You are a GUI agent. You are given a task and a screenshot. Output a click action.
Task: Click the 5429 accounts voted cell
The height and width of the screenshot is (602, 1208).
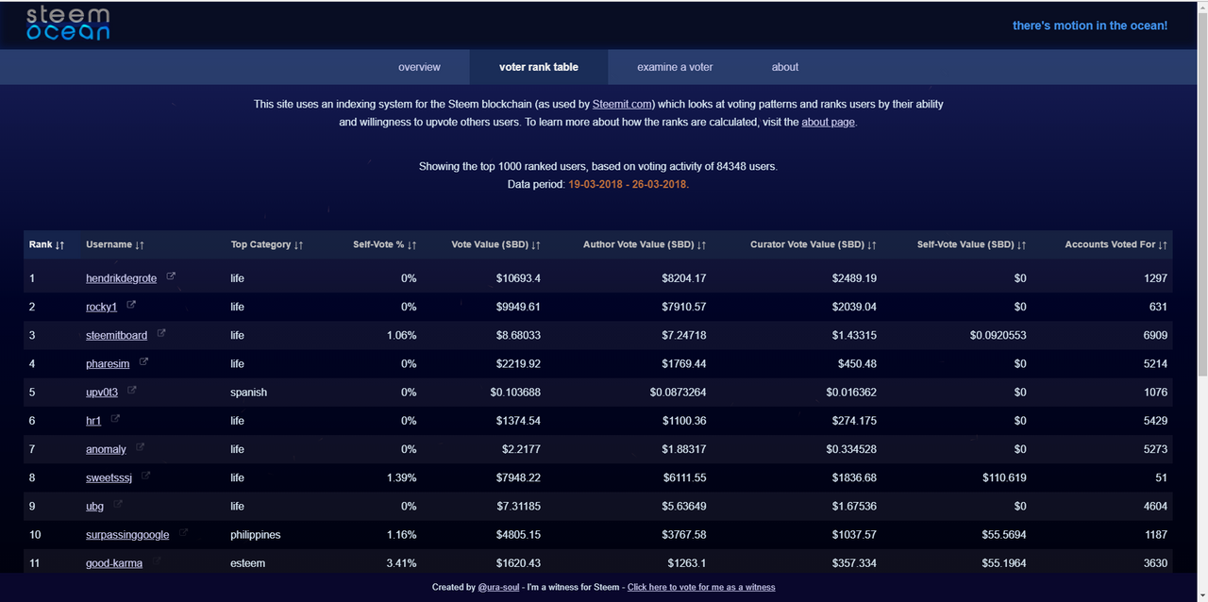tap(1155, 420)
